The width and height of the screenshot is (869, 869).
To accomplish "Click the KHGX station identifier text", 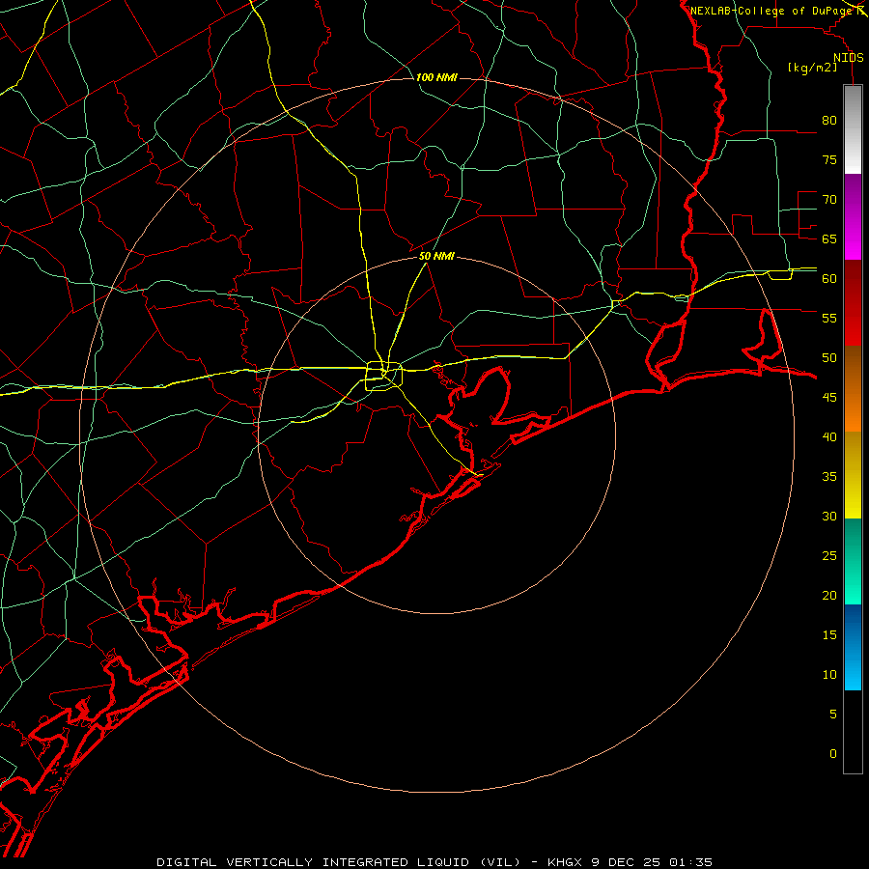I will point(564,862).
